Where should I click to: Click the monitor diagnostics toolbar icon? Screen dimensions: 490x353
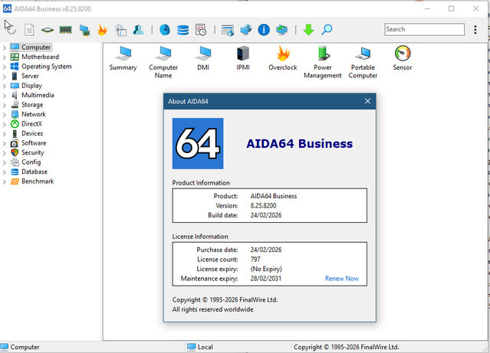(x=84, y=30)
